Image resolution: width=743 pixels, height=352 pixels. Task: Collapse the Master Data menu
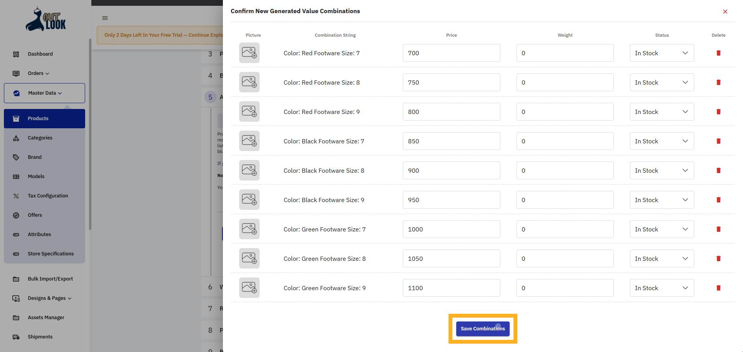tap(44, 93)
